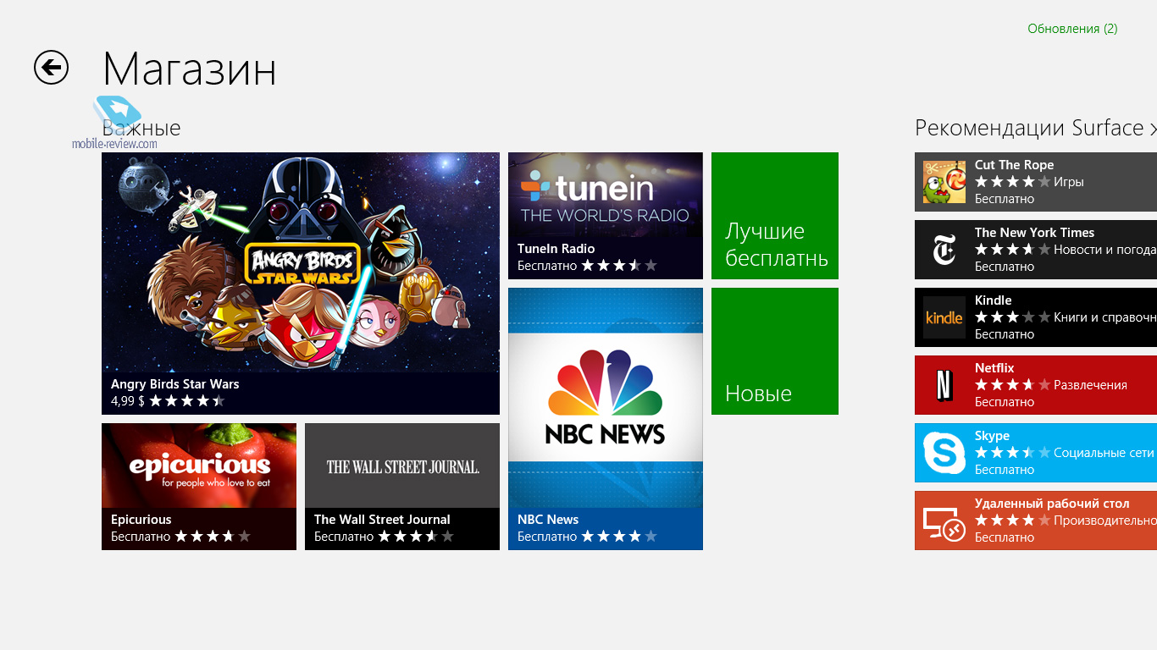Click Бесплатно under Kindle
The image size is (1157, 650).
[1005, 334]
